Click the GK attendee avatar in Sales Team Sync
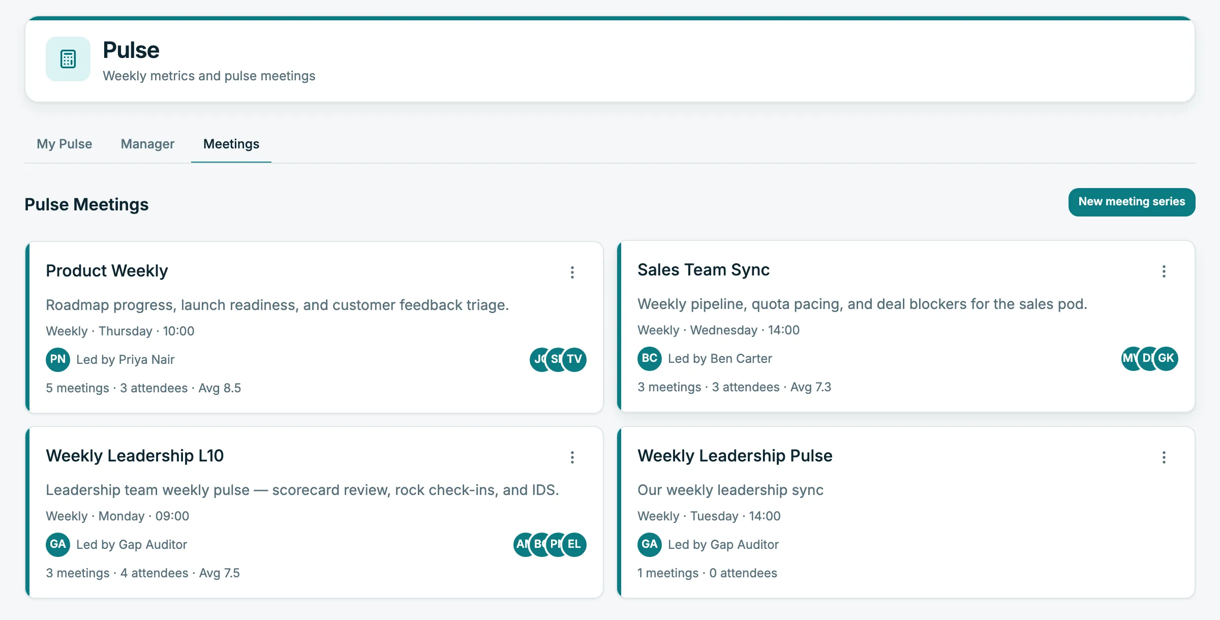 point(1167,359)
